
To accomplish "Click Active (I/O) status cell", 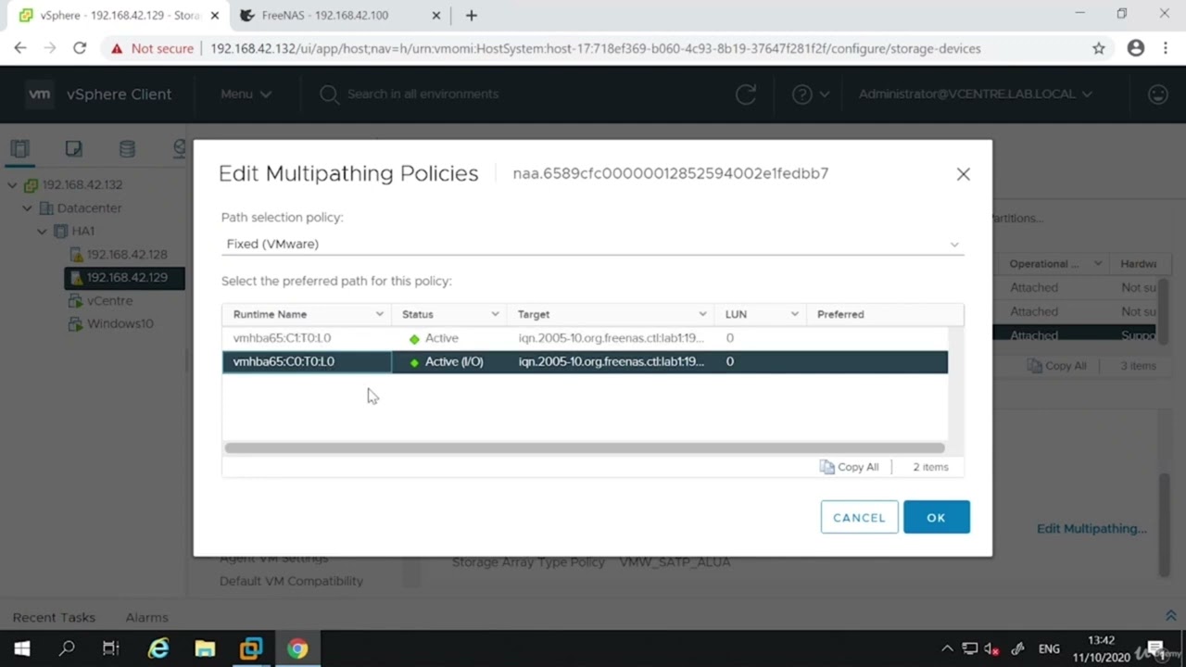I will pos(448,361).
